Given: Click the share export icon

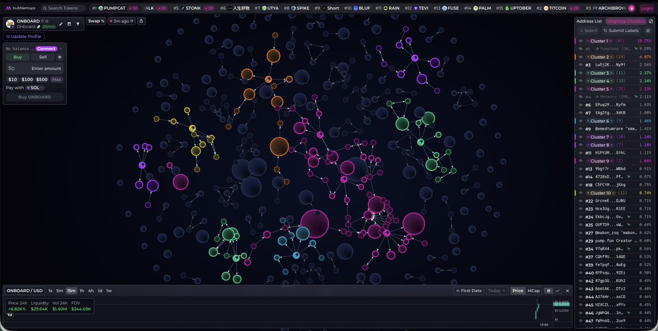Looking at the screenshot, I should [x=142, y=21].
